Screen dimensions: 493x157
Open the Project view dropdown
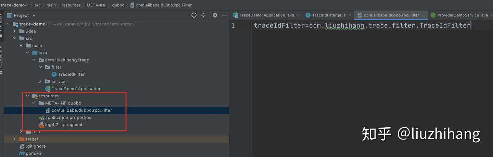tap(34, 15)
